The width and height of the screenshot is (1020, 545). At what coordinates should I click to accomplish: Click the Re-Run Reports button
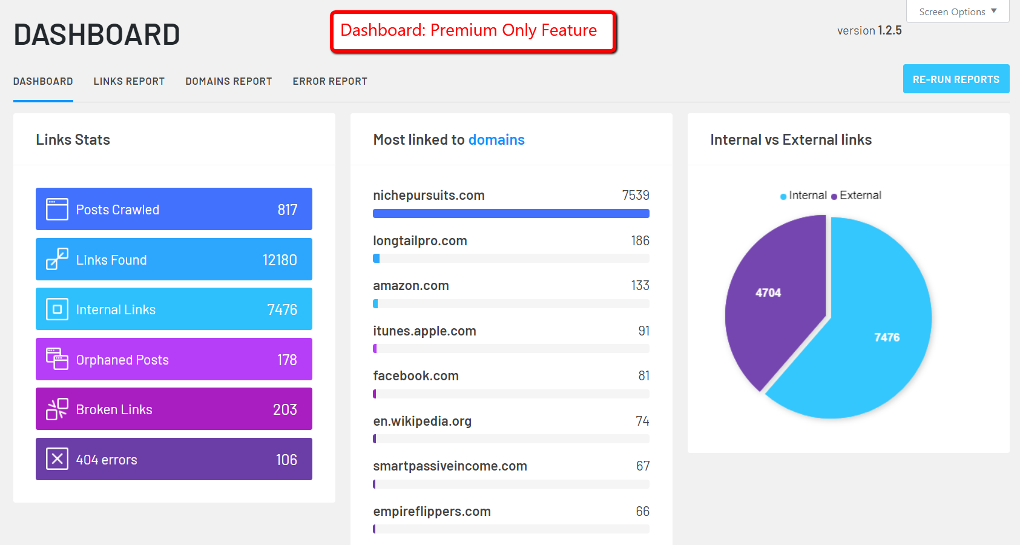[955, 79]
